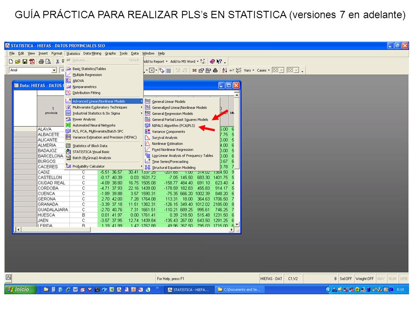Click the help book icon in toolbar
This screenshot has width=416, height=312.
pos(212,62)
